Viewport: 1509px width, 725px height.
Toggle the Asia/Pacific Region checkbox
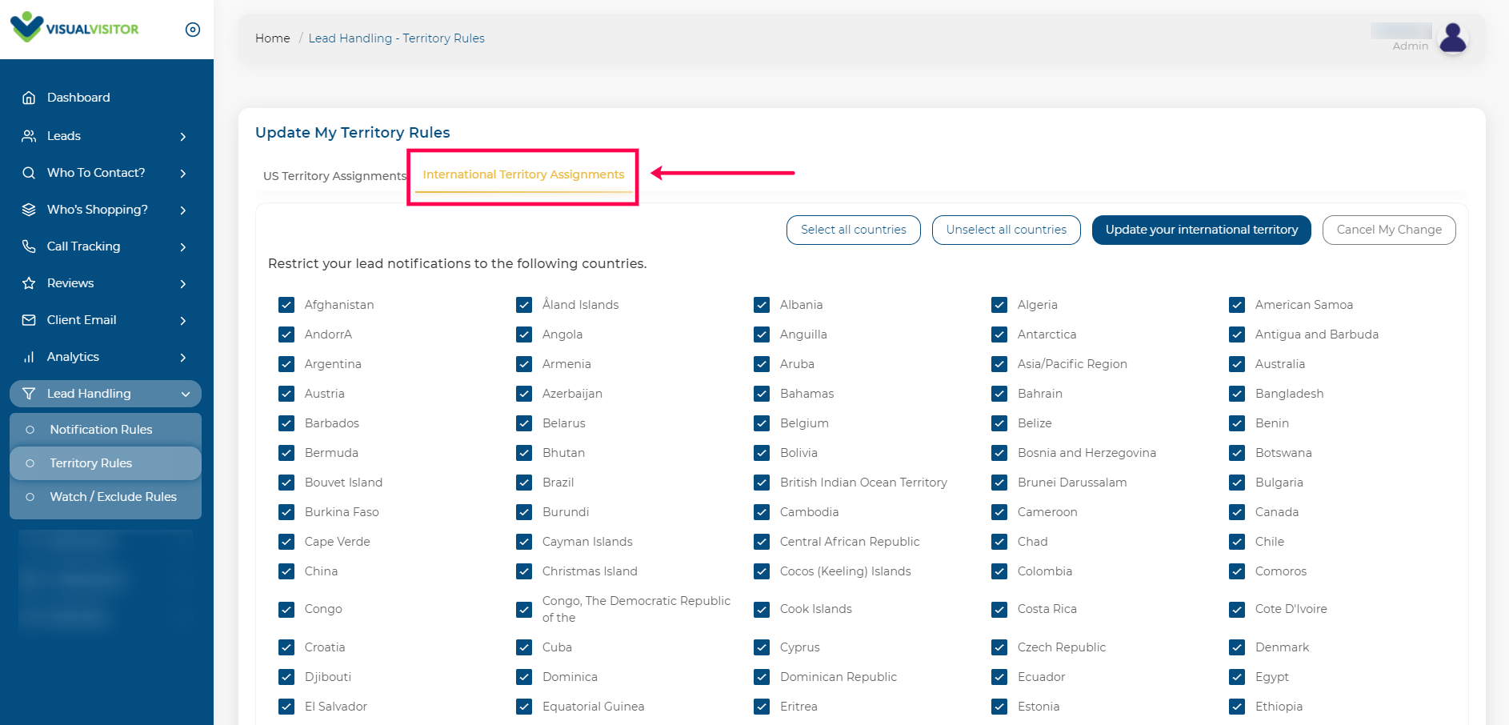[x=999, y=364]
